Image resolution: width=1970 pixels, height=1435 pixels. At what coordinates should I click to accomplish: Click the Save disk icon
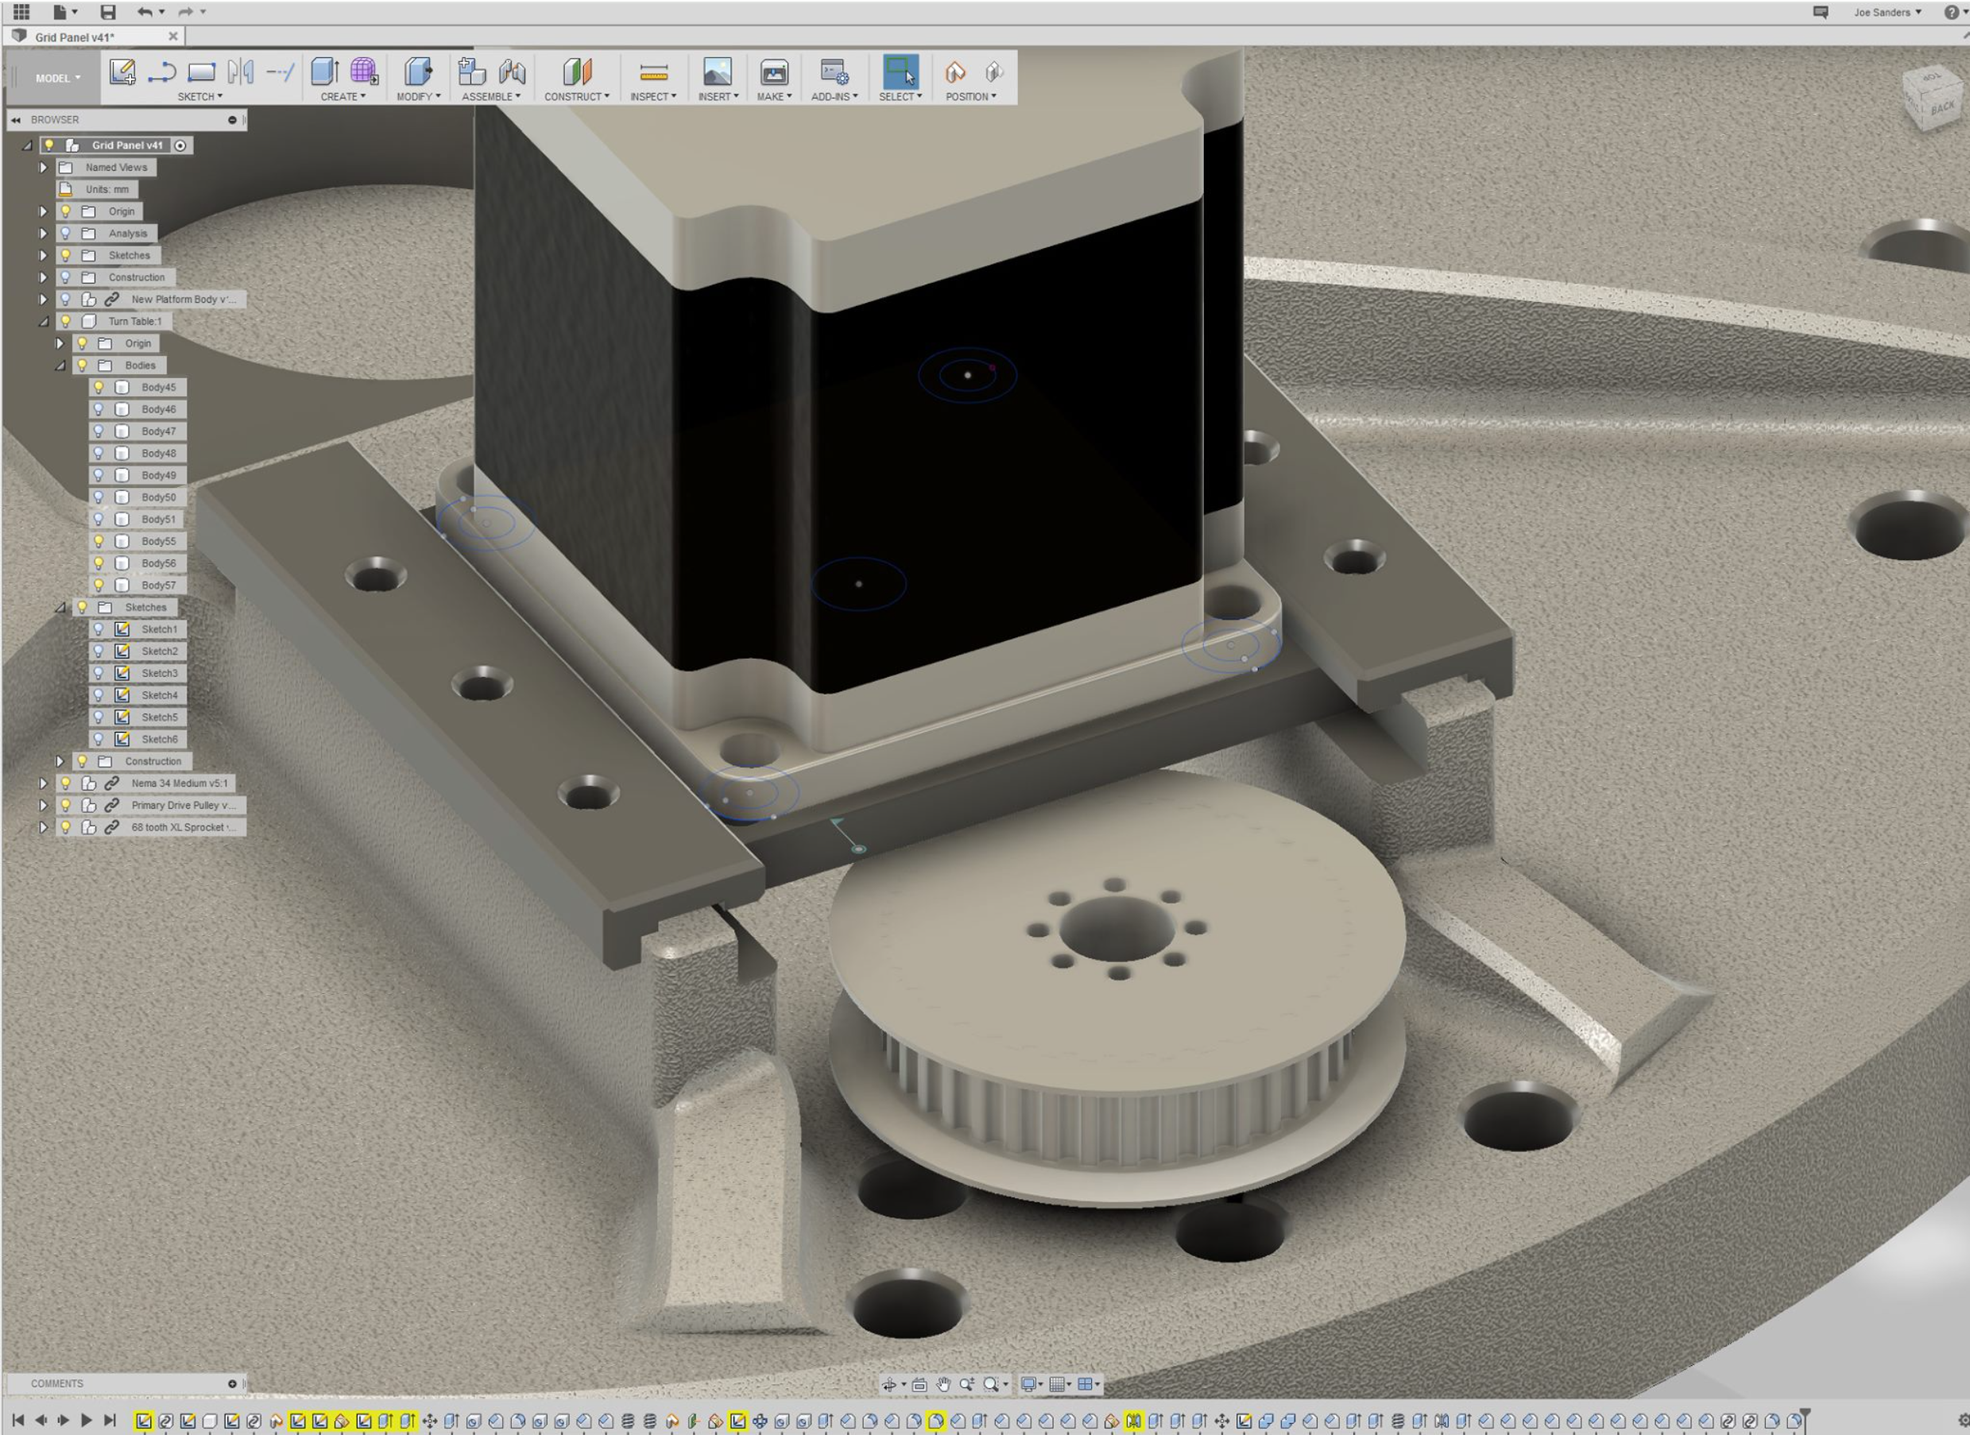(108, 12)
